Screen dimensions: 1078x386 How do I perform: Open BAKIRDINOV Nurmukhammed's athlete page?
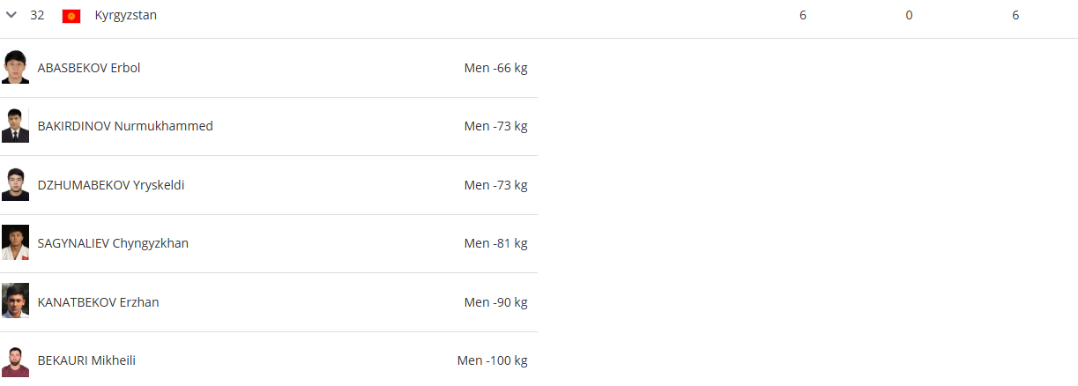coord(125,126)
